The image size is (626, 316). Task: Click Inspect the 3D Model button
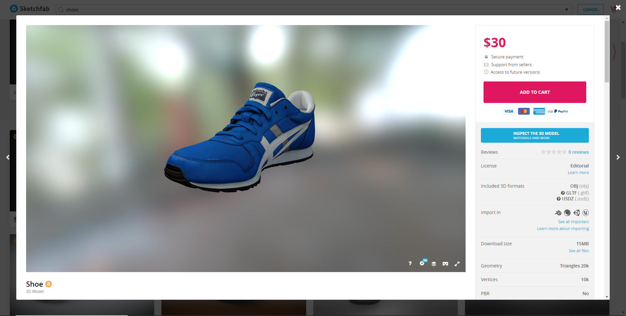(x=535, y=135)
